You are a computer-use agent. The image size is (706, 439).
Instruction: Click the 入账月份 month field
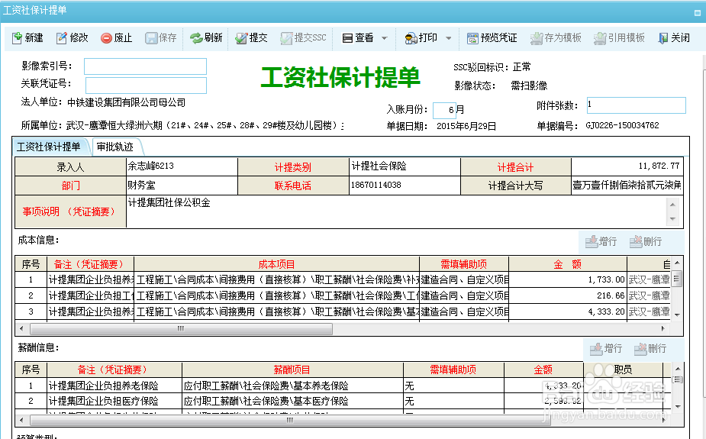tap(444, 110)
